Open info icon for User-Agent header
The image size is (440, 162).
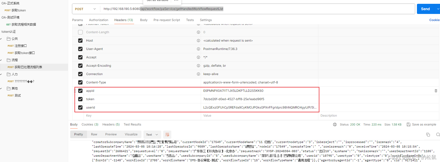click(x=198, y=49)
